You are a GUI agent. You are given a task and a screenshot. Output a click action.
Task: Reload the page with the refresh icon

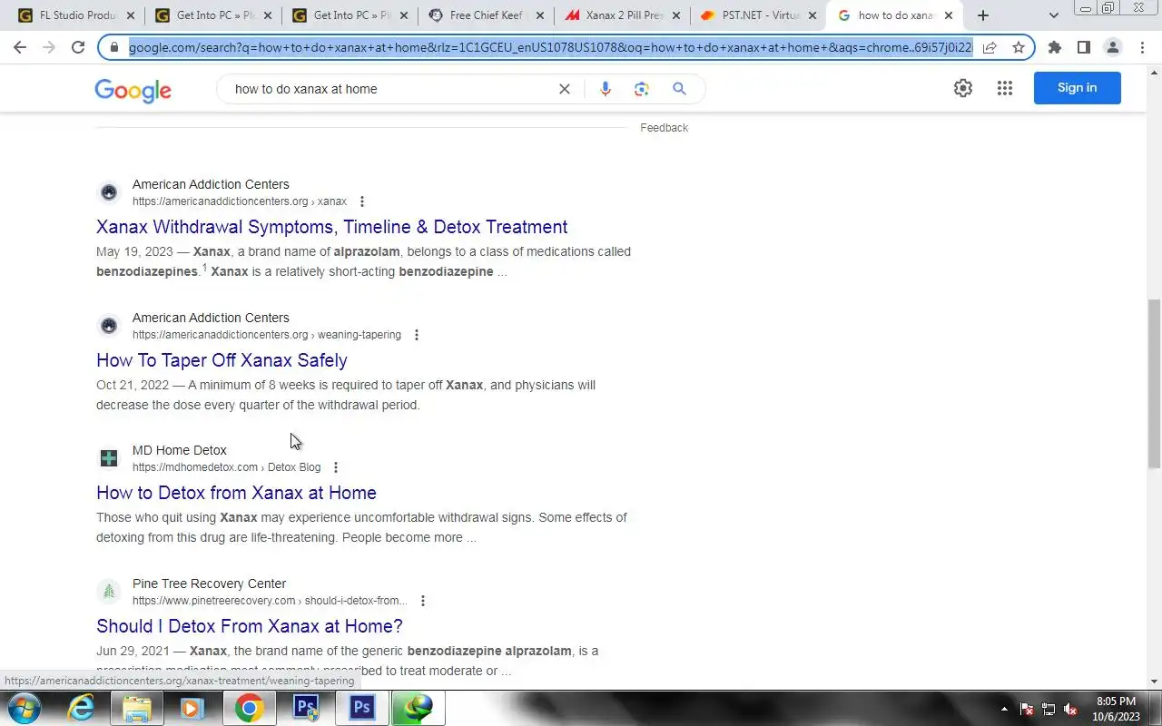[78, 47]
